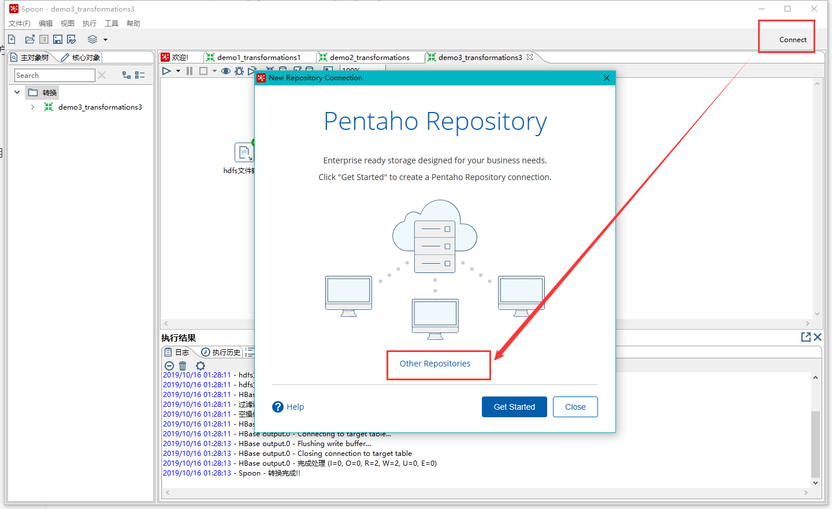This screenshot has width=832, height=509.
Task: Open the 帮助 menu
Action: coord(133,24)
